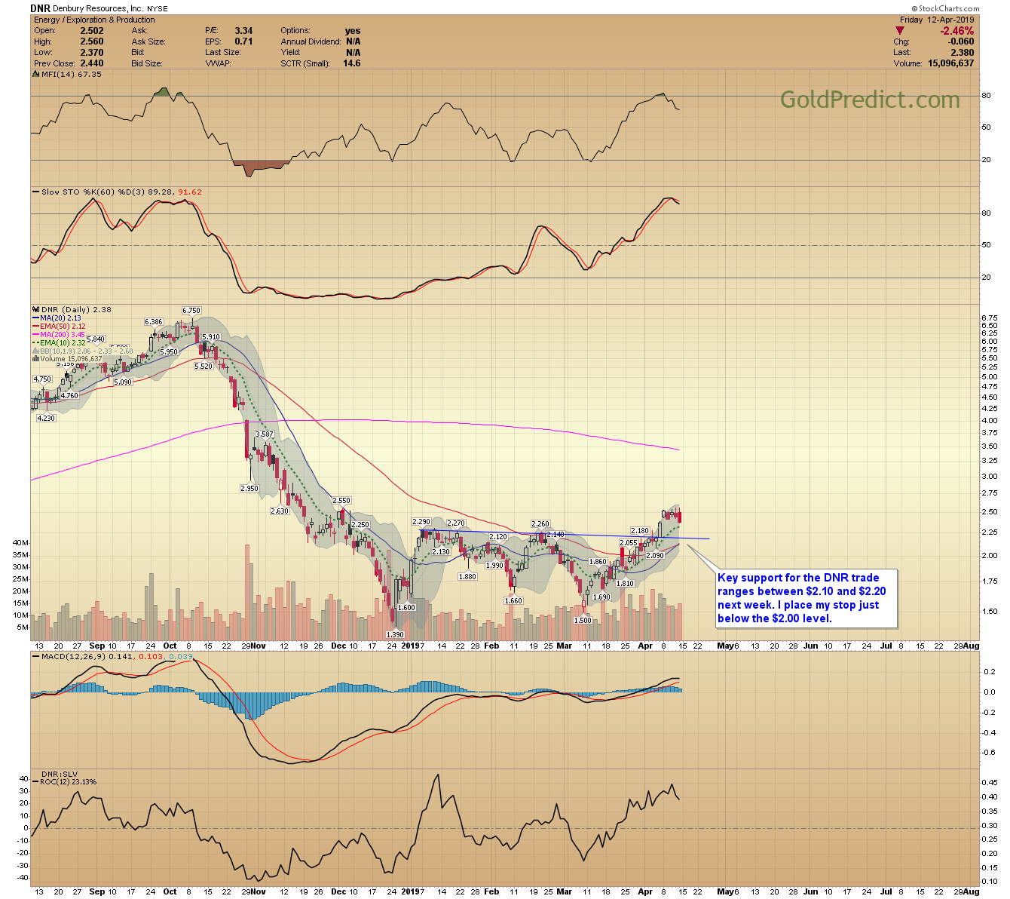The height and width of the screenshot is (899, 1010).
Task: Click the Key support annotation text box
Action: (806, 598)
